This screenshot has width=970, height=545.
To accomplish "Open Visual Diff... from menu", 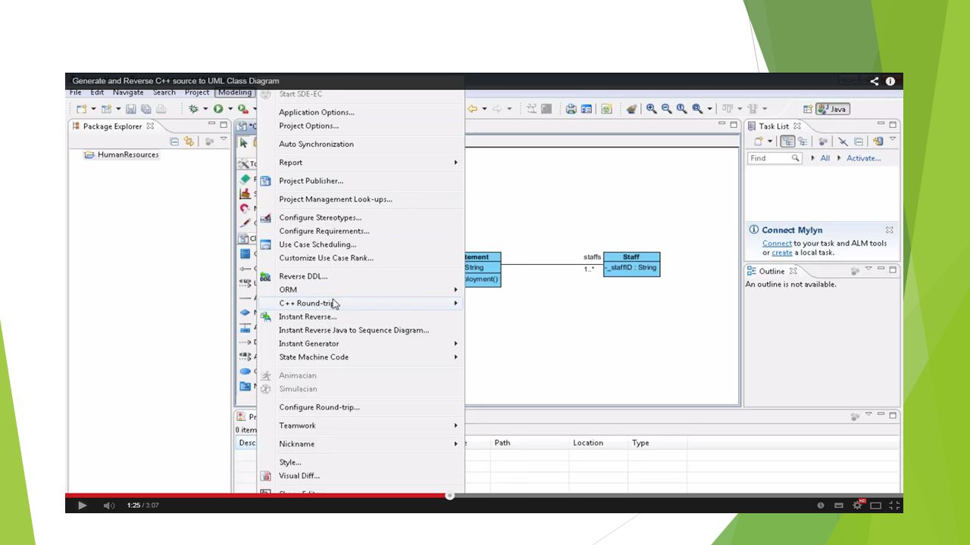I will [360, 475].
